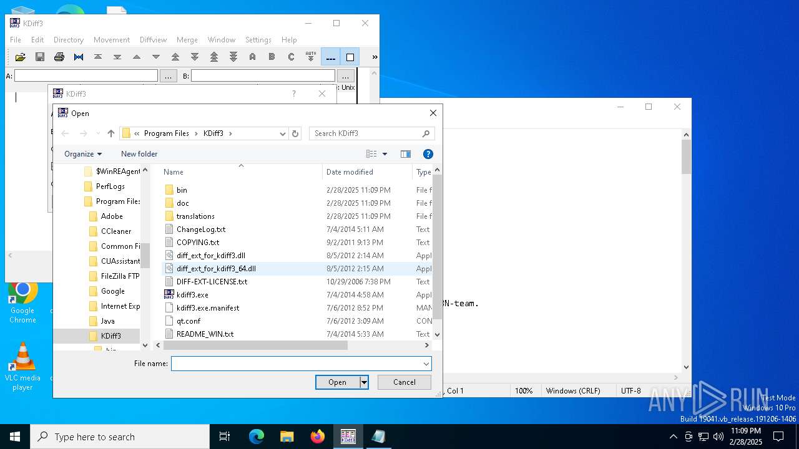The height and width of the screenshot is (449, 799).
Task: Expand address bar previous locations dropdown
Action: coord(283,133)
